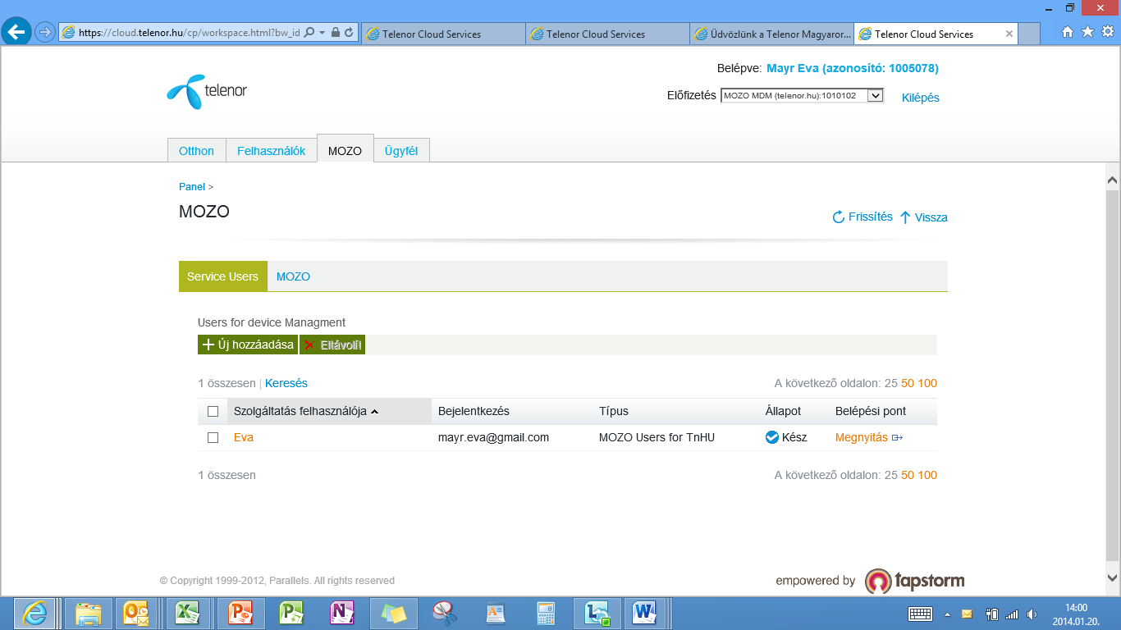The height and width of the screenshot is (630, 1121).
Task: Open Outlook from the taskbar
Action: coord(135,613)
